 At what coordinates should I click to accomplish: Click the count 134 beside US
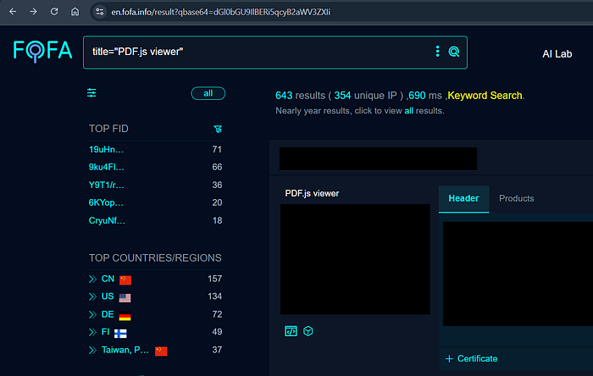(x=215, y=296)
